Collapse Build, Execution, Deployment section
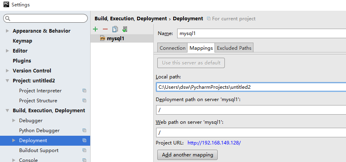The height and width of the screenshot is (162, 346). coord(7,111)
